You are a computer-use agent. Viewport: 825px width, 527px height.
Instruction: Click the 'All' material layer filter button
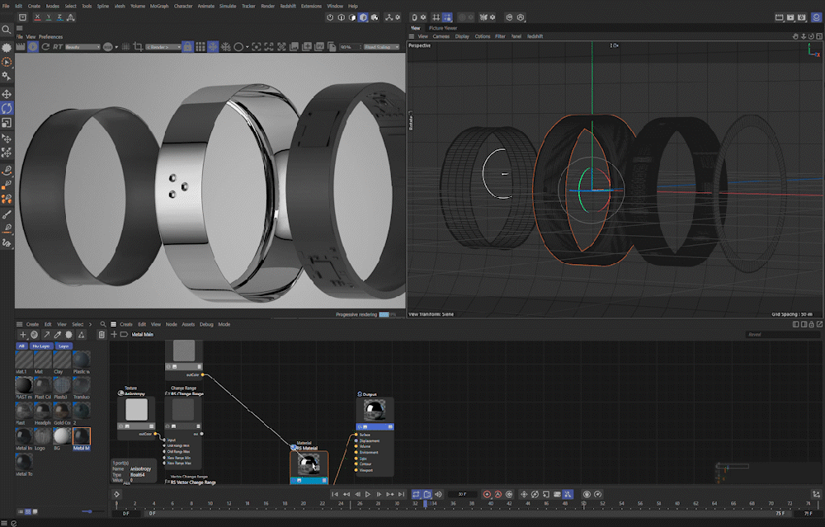(x=22, y=346)
